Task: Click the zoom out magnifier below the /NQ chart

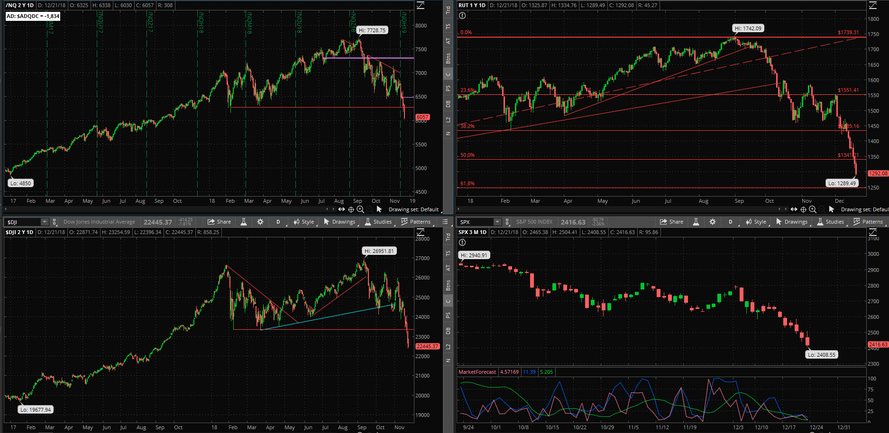Action: 369,209
